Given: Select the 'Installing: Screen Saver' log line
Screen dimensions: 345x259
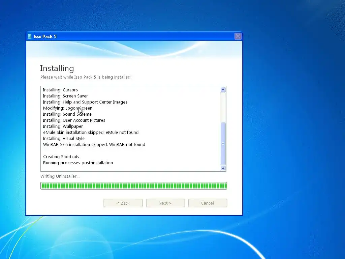Looking at the screenshot, I should 65,96.
